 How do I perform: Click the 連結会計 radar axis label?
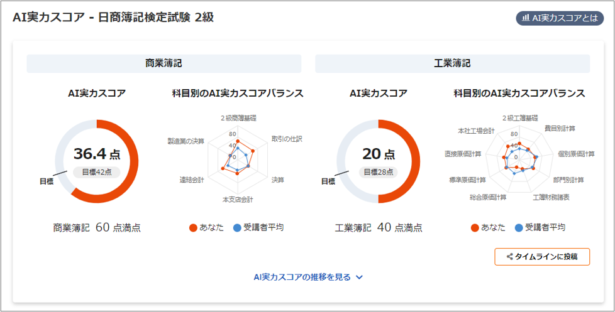pos(192,180)
